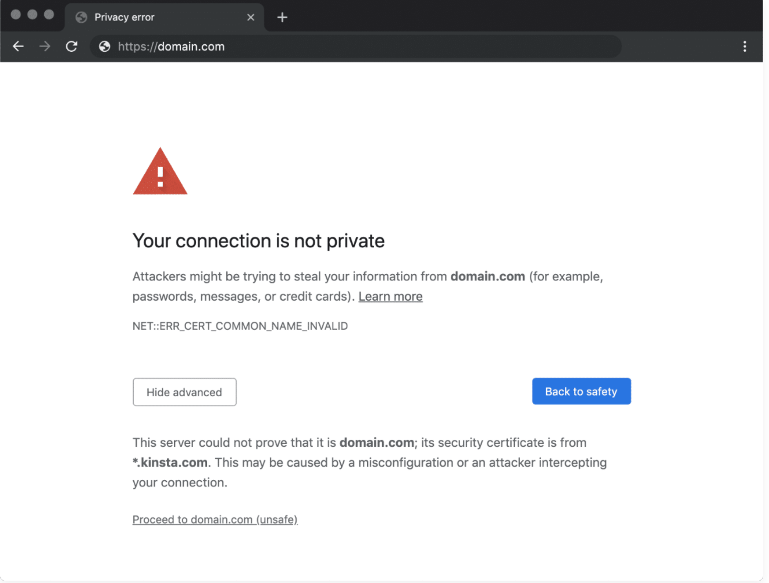
Task: View site information via address bar globe icon
Action: click(105, 47)
